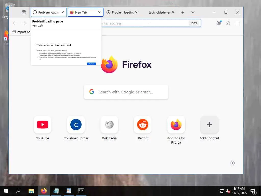Open the notification center icon
The width and height of the screenshot is (261, 196).
[x=253, y=191]
